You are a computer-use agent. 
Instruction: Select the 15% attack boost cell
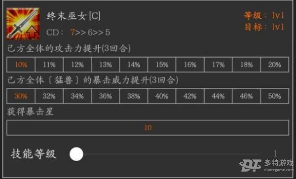(x=162, y=65)
